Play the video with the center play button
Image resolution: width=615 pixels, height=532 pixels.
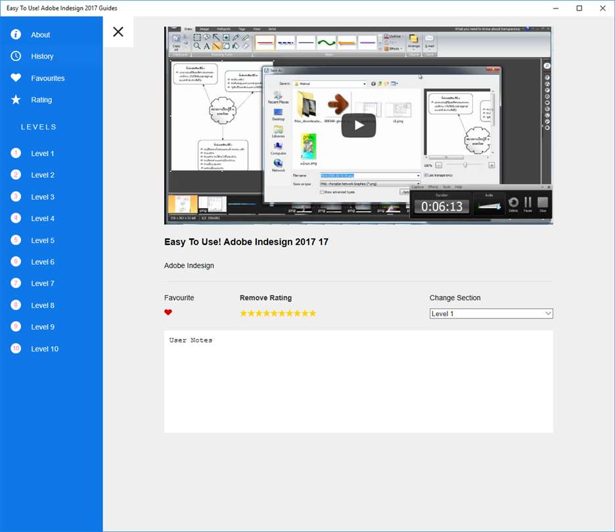click(359, 125)
